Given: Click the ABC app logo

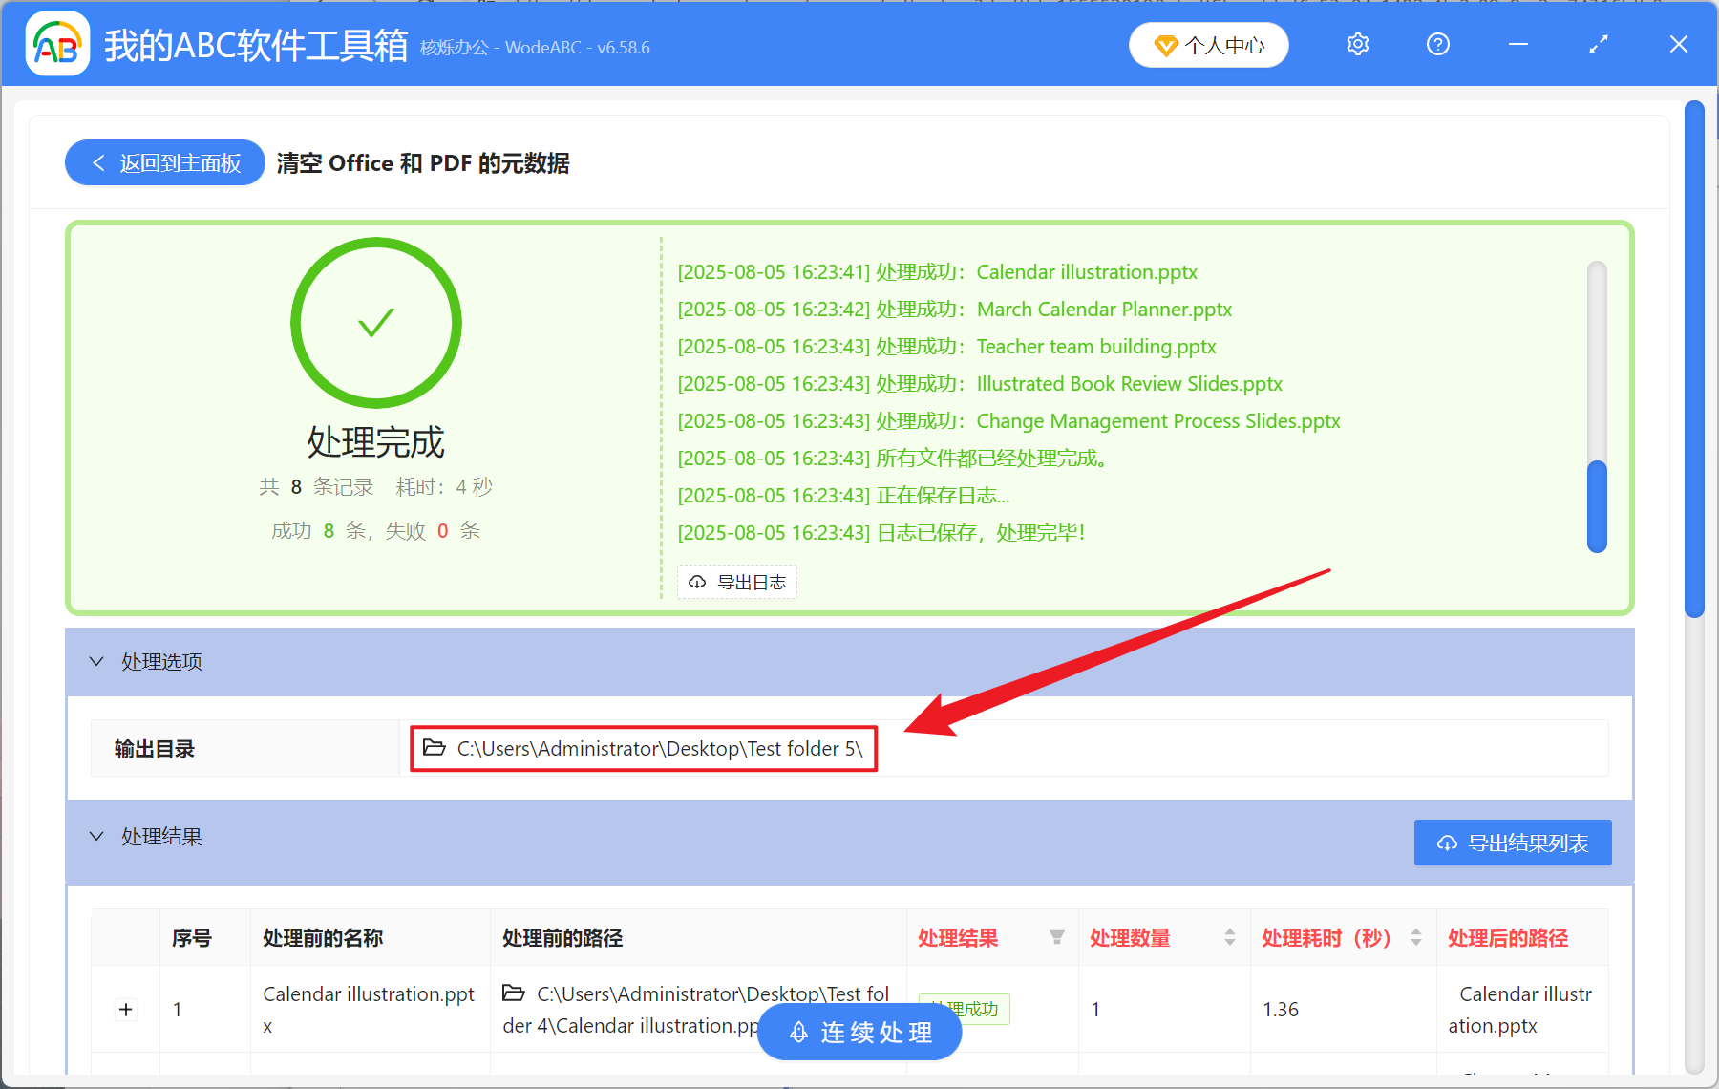Looking at the screenshot, I should pos(57,44).
